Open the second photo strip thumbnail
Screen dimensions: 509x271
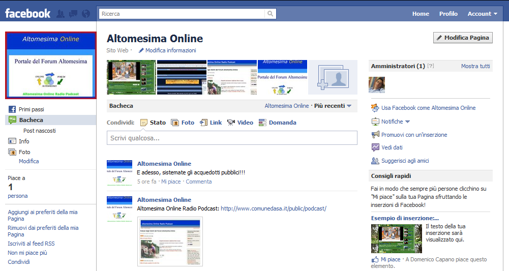(x=182, y=77)
